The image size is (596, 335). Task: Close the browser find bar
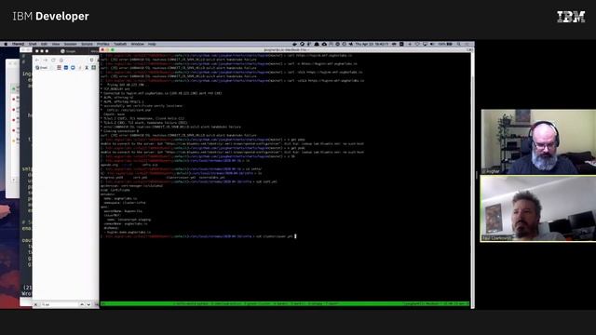click(x=35, y=304)
